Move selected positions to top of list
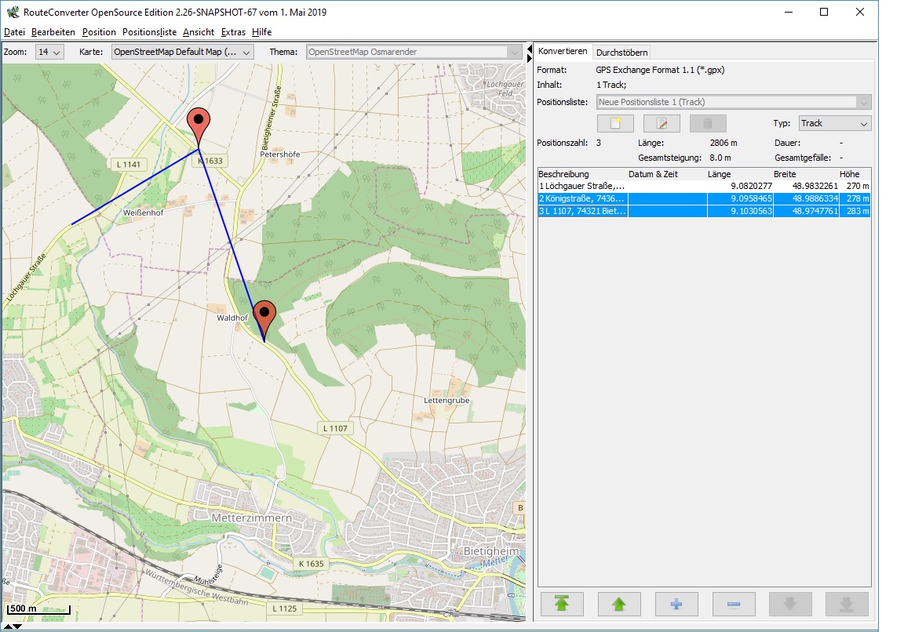The height and width of the screenshot is (632, 904). click(562, 604)
